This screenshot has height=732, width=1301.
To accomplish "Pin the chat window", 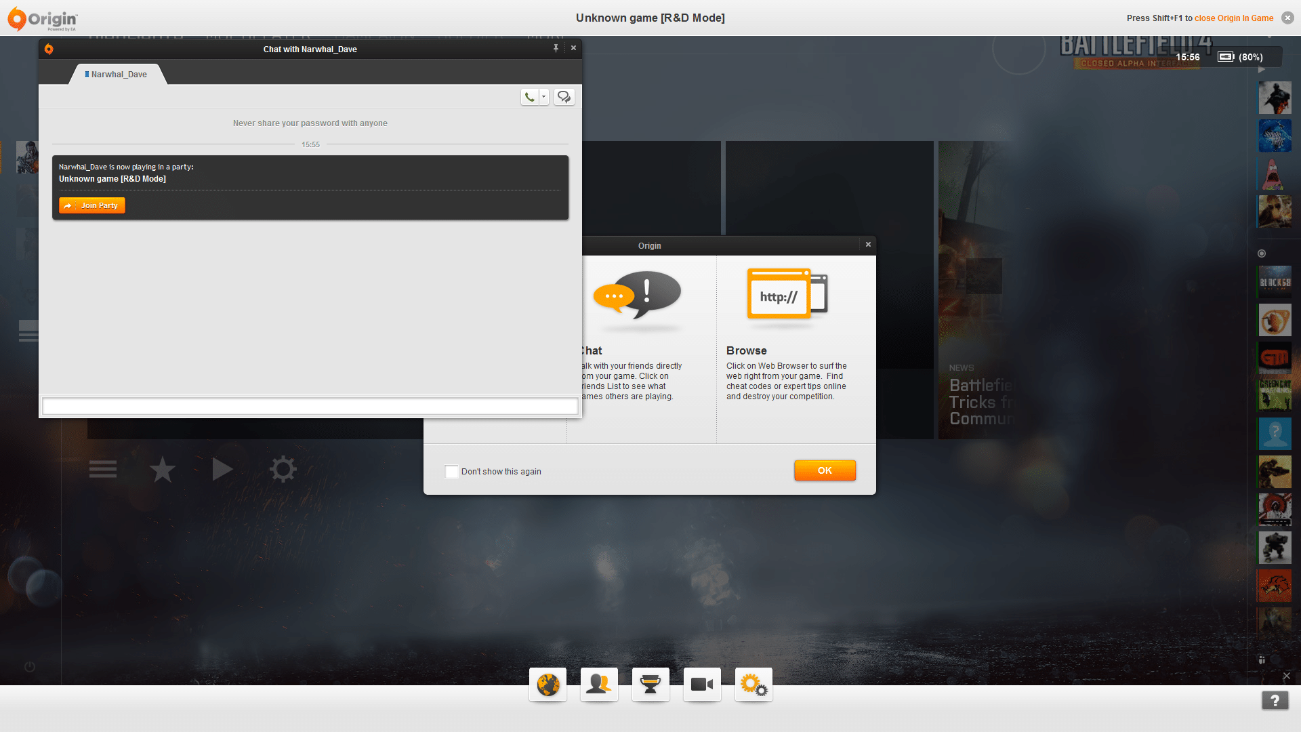I will (x=556, y=48).
